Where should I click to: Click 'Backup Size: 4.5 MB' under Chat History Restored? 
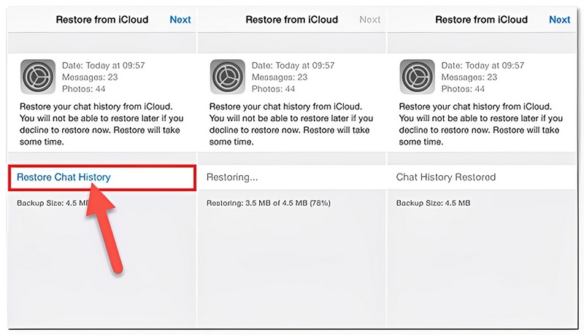tap(433, 203)
